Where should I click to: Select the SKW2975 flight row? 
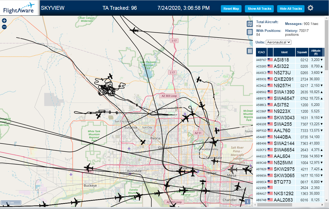(x=290, y=169)
